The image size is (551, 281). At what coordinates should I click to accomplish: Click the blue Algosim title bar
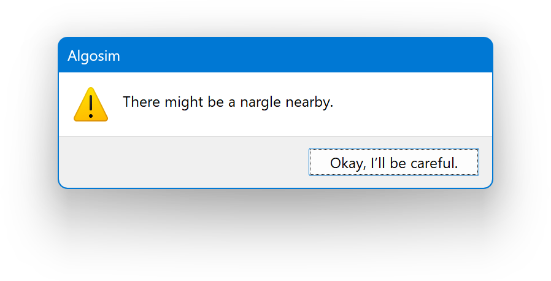275,55
